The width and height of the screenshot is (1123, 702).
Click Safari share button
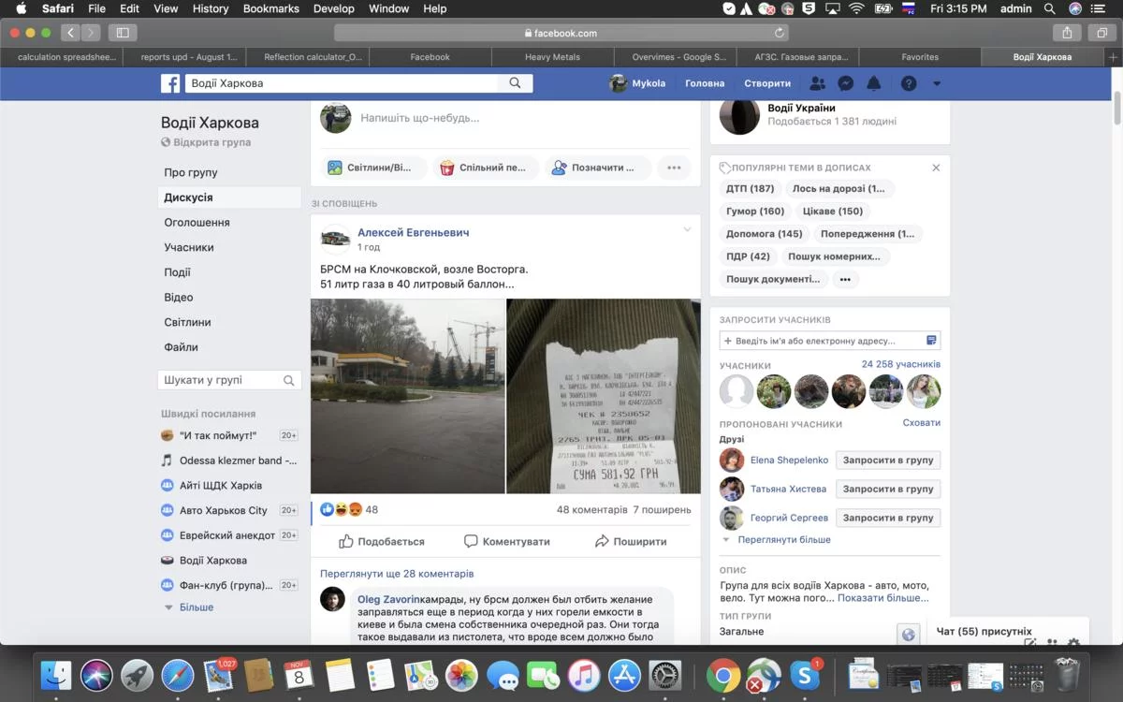point(1067,33)
